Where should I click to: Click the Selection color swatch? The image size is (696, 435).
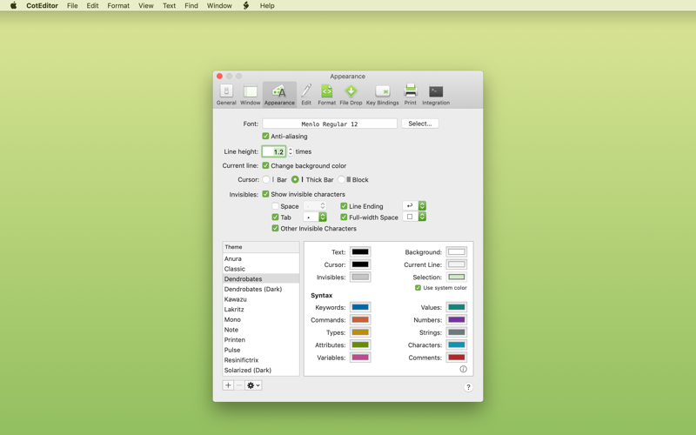pos(456,277)
